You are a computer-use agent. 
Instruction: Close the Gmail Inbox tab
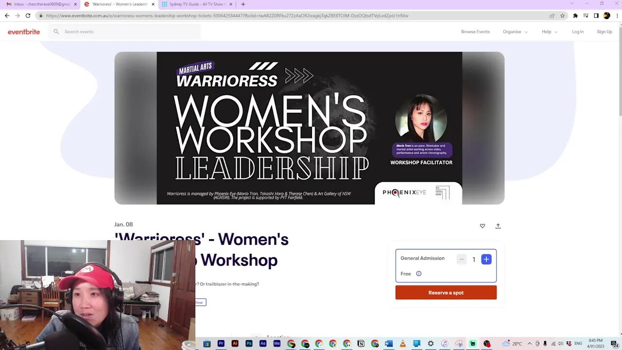[75, 4]
